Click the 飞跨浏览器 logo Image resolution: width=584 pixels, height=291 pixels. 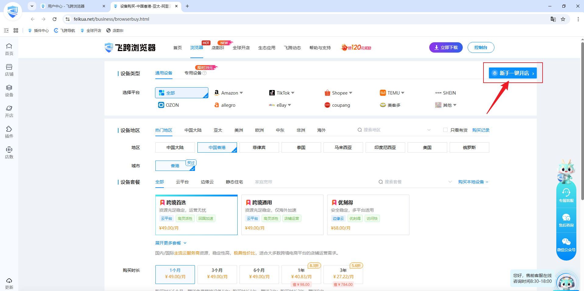130,48
